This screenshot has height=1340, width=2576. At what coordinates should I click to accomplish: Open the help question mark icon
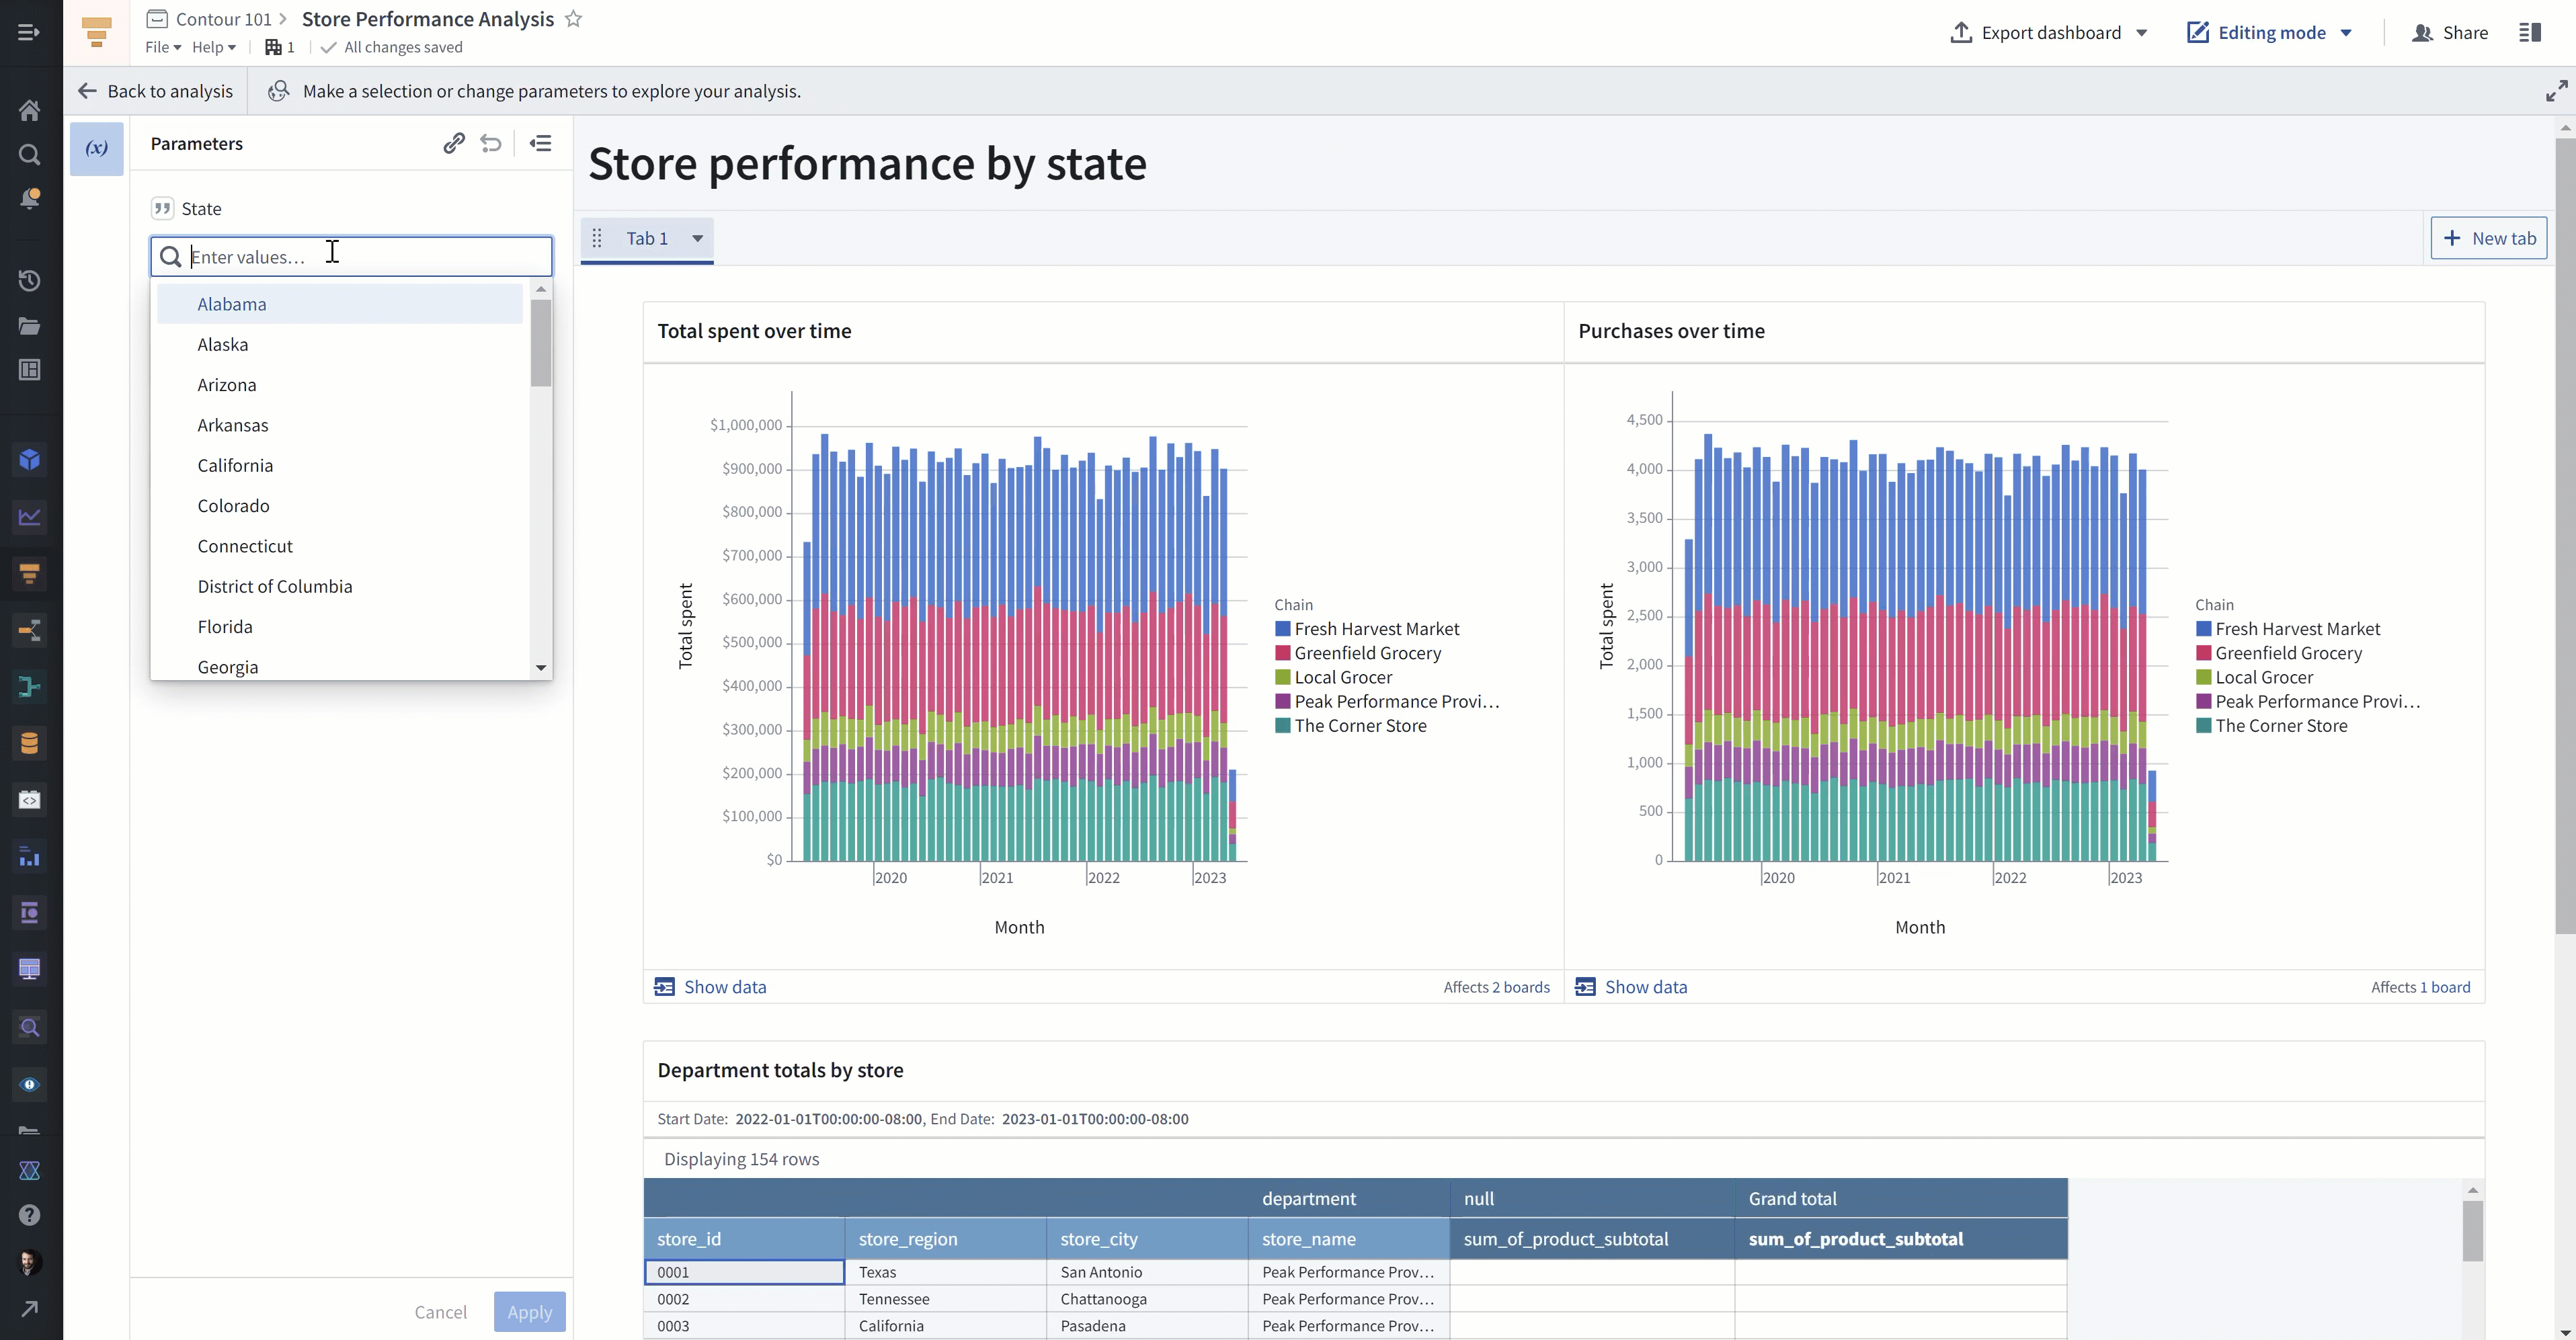pos(30,1215)
